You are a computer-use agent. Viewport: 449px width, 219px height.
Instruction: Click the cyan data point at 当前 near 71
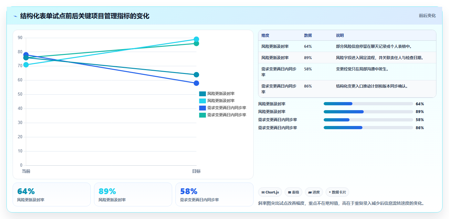(26, 65)
